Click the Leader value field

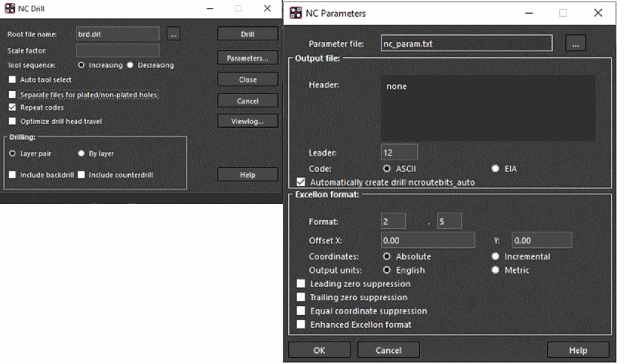pos(399,152)
